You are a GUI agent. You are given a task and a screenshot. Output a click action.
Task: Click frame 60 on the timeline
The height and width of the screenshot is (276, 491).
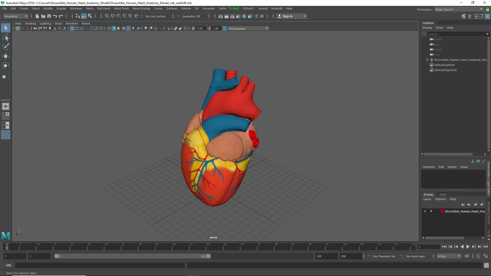208,247
